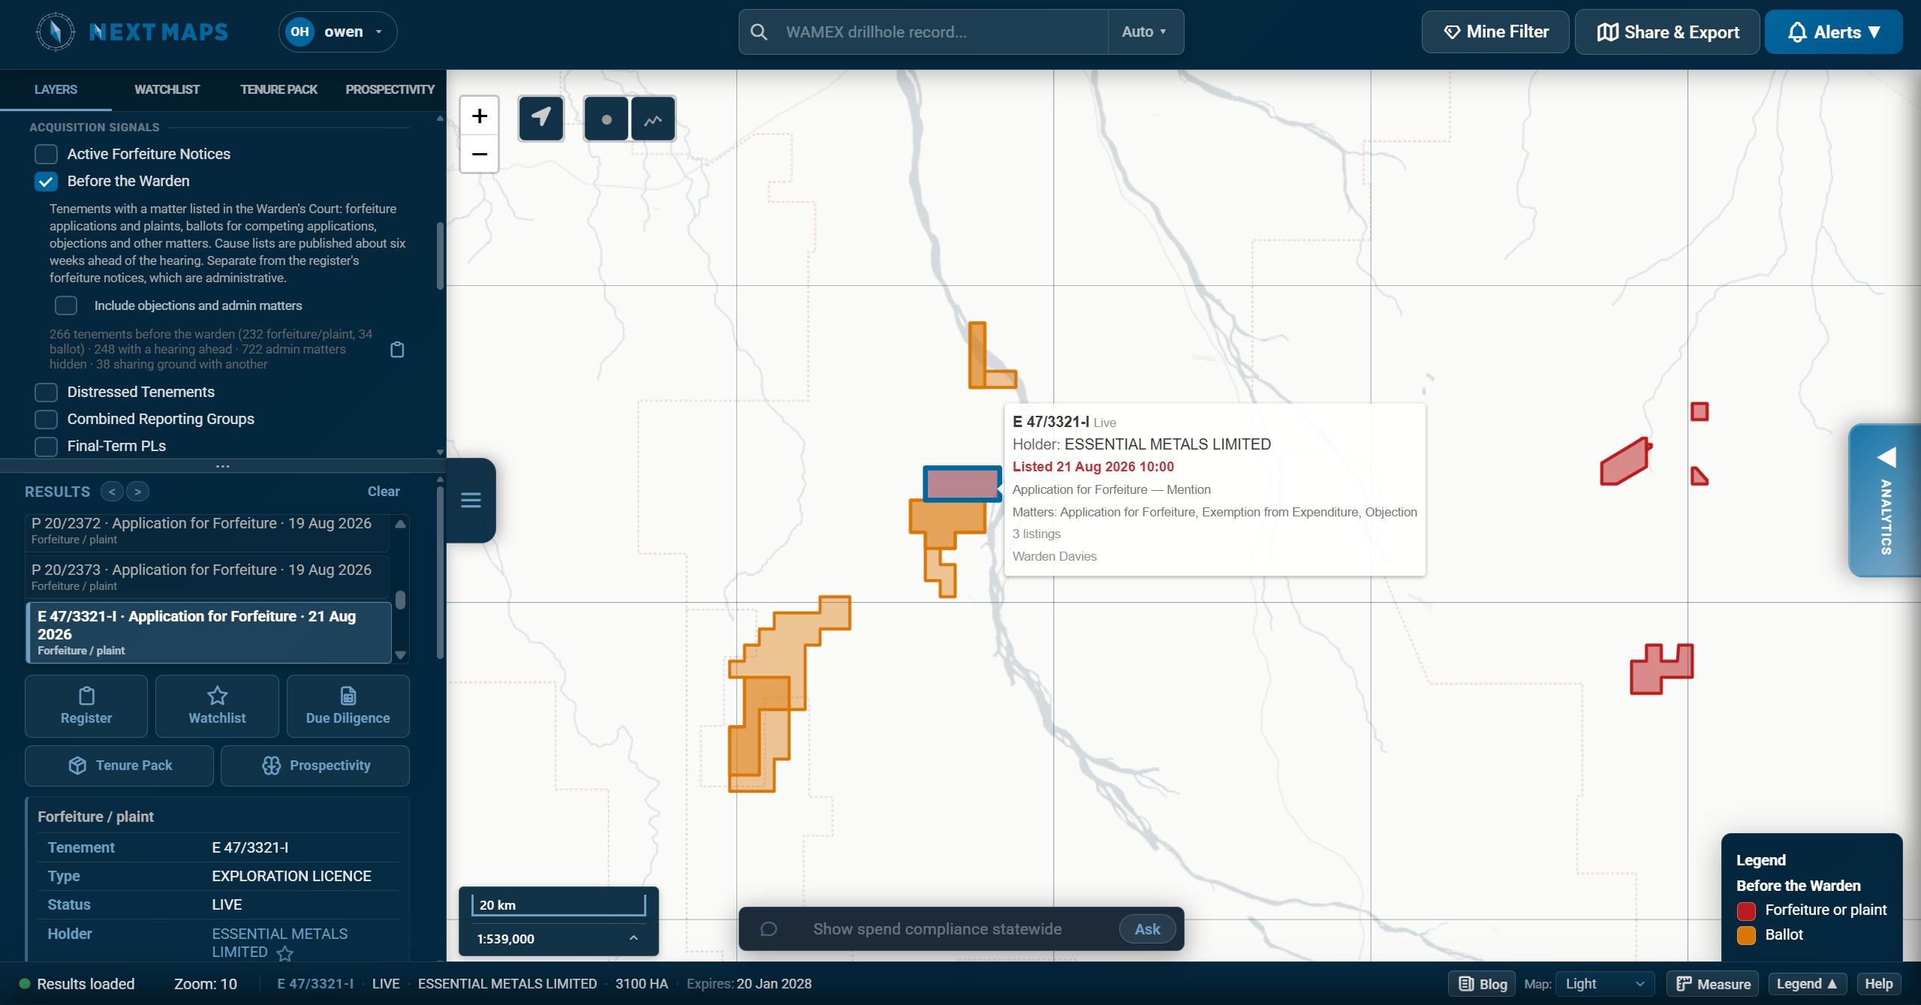Viewport: 1921px width, 1005px height.
Task: Activate the locate-me arrow tool
Action: click(x=541, y=118)
